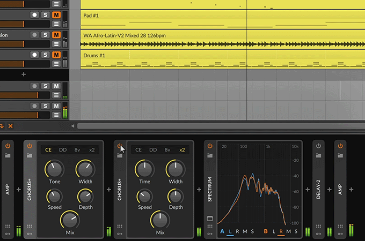Open the rightmost AMP preset folder

click(340, 155)
